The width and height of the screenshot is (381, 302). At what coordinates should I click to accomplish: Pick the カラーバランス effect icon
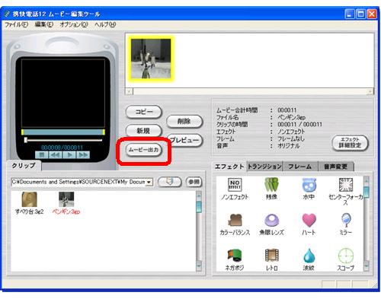(x=235, y=220)
